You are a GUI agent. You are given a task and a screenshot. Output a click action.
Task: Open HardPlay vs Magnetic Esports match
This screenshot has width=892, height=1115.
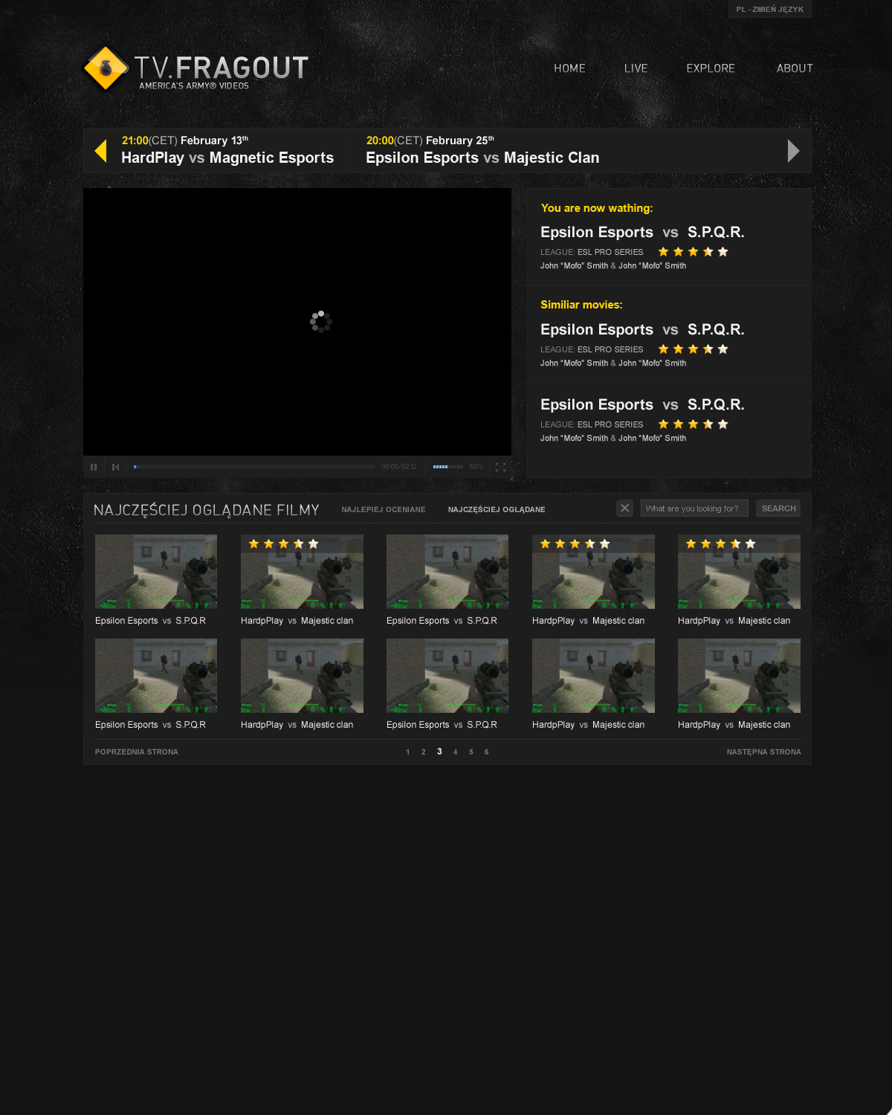(227, 158)
